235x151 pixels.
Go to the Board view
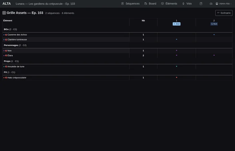[x=150, y=4]
